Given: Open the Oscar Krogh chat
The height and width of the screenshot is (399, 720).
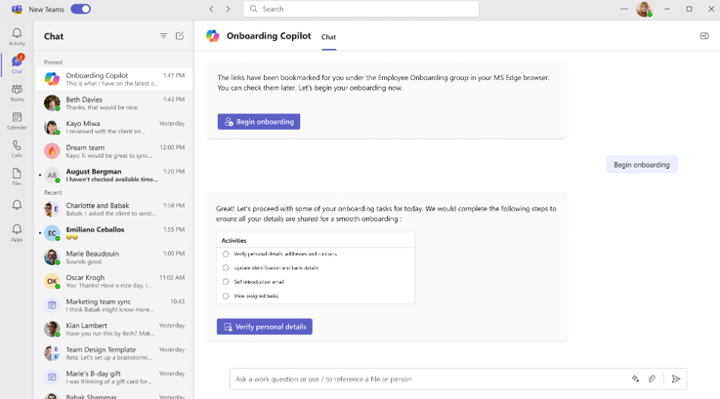Looking at the screenshot, I should (114, 281).
